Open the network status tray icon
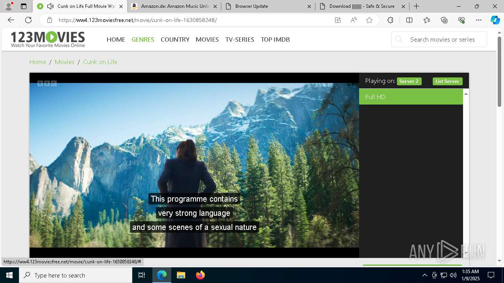Image resolution: width=504 pixels, height=283 pixels. pyautogui.click(x=444, y=275)
